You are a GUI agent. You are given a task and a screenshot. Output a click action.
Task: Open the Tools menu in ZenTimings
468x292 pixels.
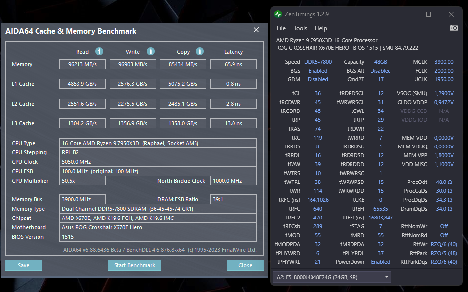[300, 28]
